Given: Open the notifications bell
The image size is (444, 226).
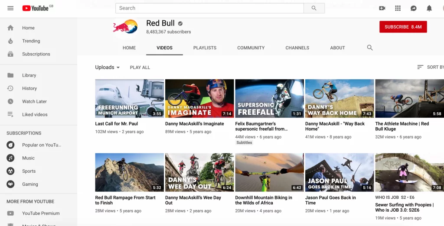Looking at the screenshot, I should 429,8.
